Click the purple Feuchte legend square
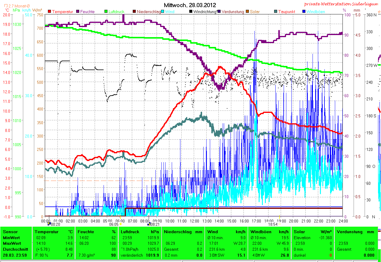 tap(78, 12)
